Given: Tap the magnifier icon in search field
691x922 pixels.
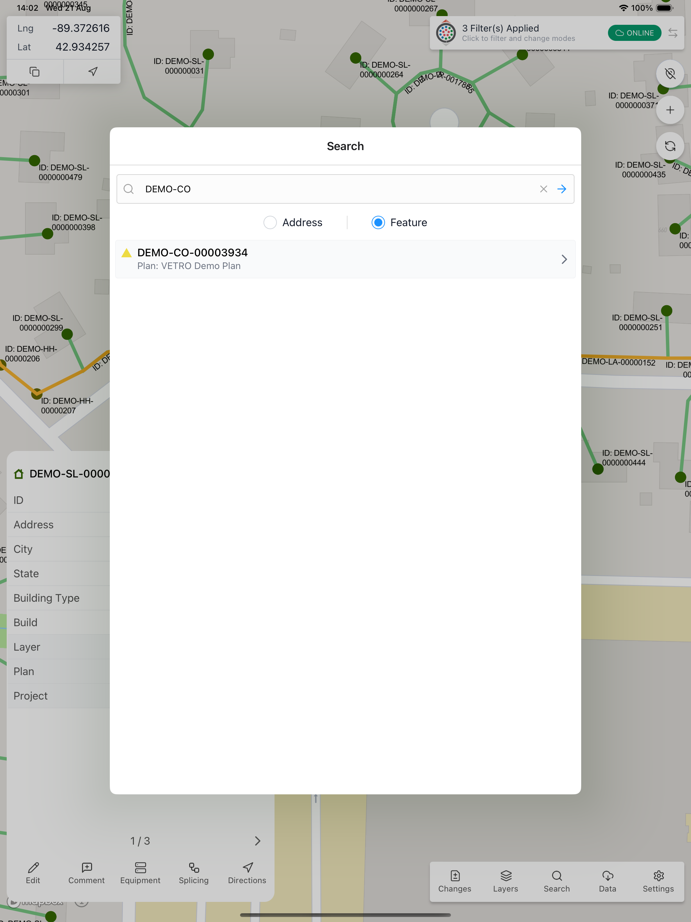Looking at the screenshot, I should [129, 189].
